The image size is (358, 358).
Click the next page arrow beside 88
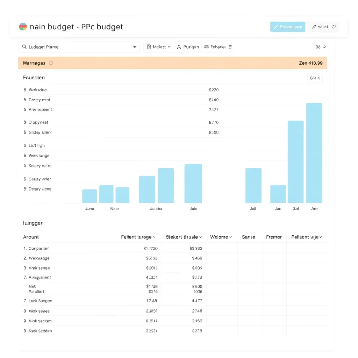point(324,47)
